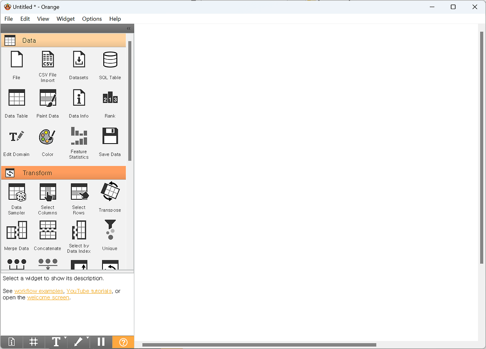
Task: Open the Widget menu
Action: click(x=66, y=19)
